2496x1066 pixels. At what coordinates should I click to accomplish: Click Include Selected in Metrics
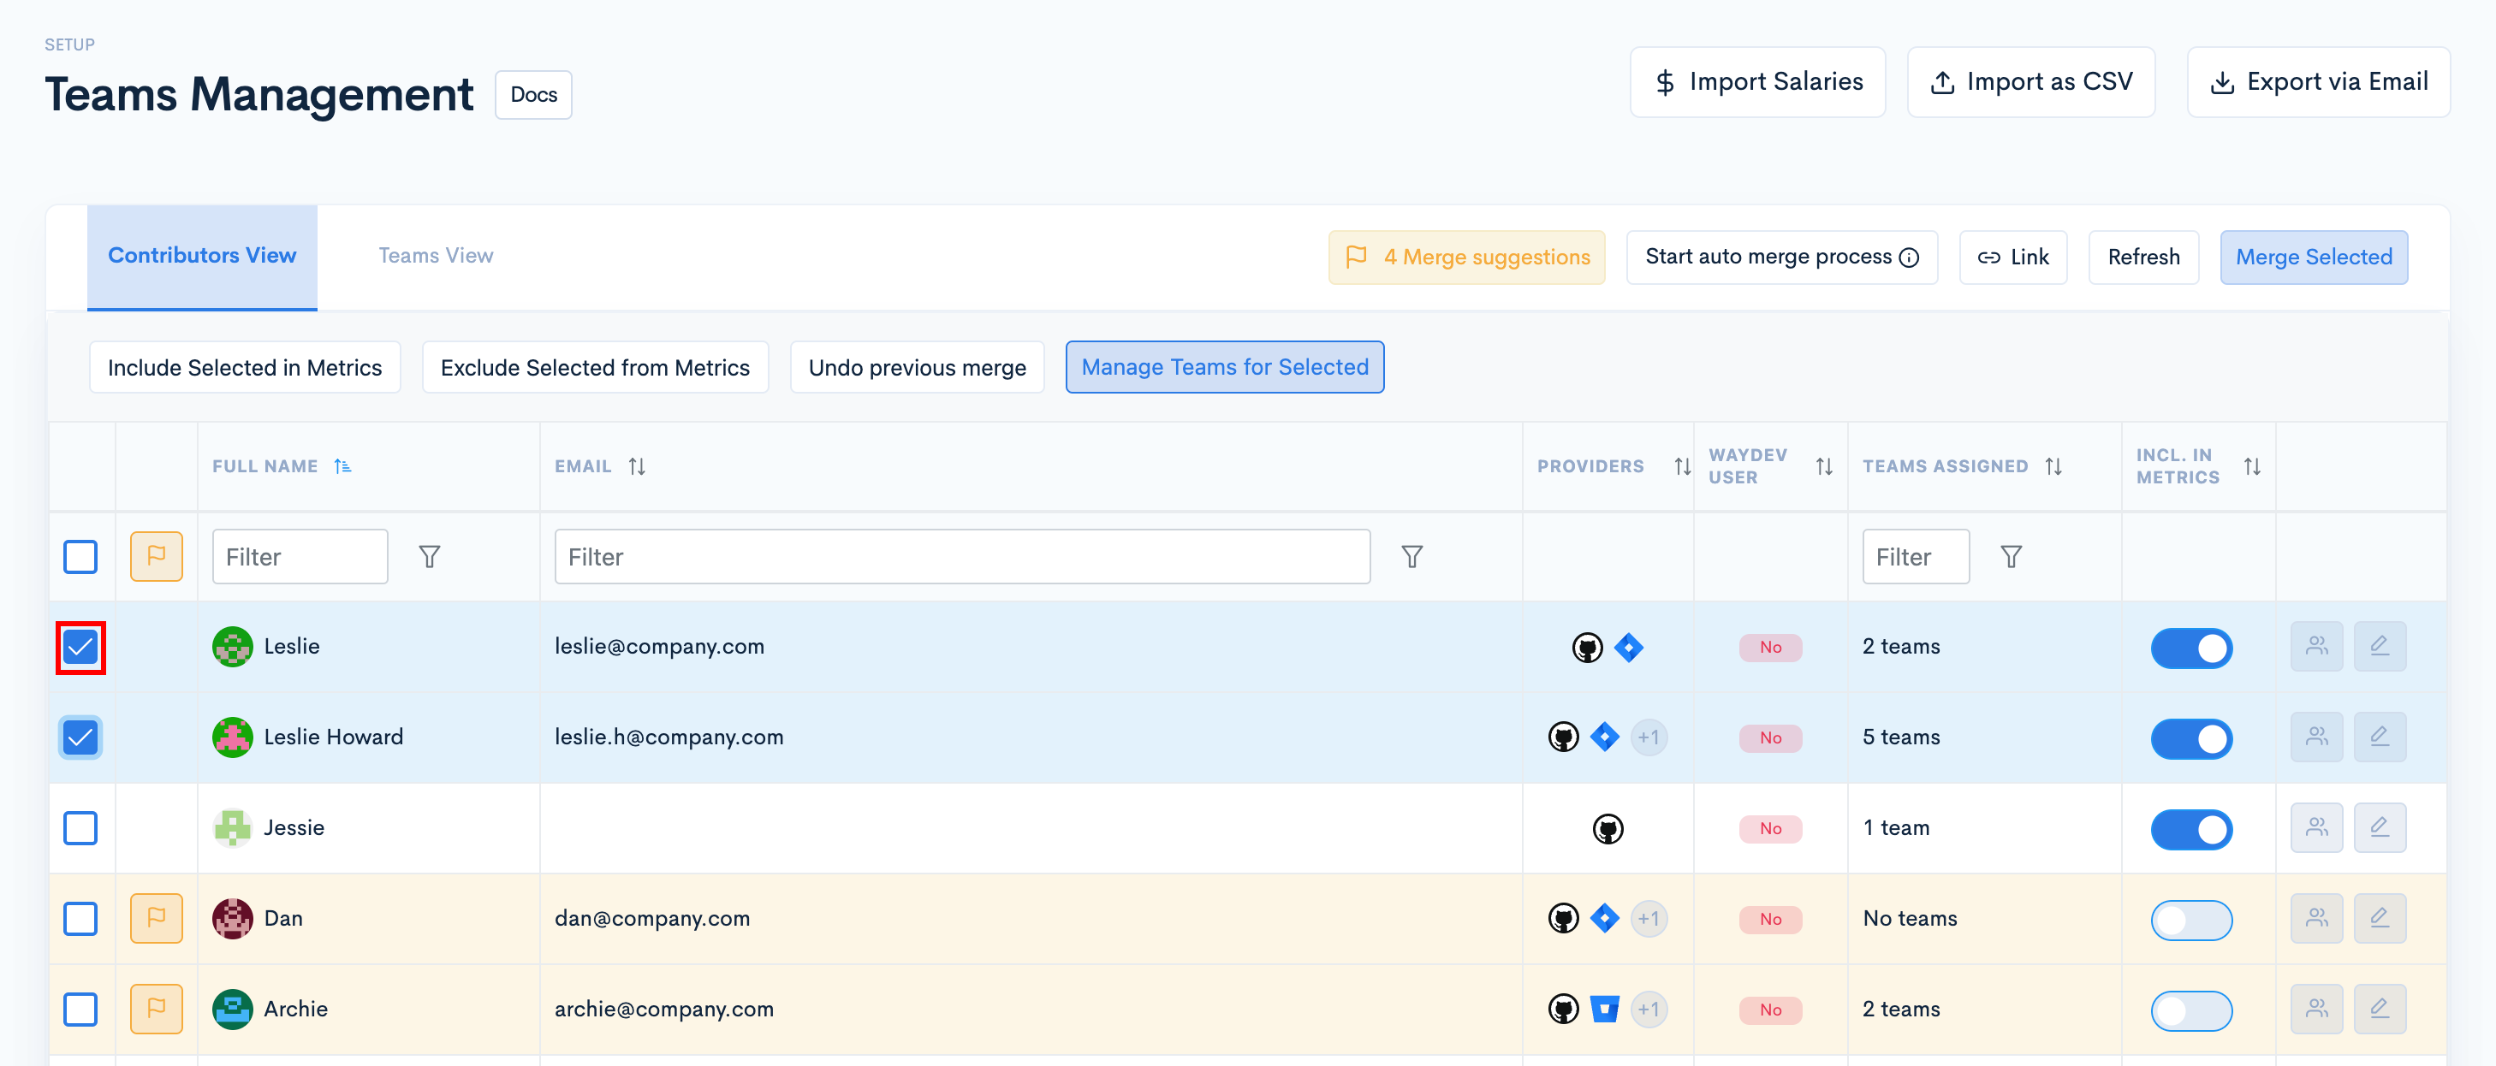coord(244,368)
